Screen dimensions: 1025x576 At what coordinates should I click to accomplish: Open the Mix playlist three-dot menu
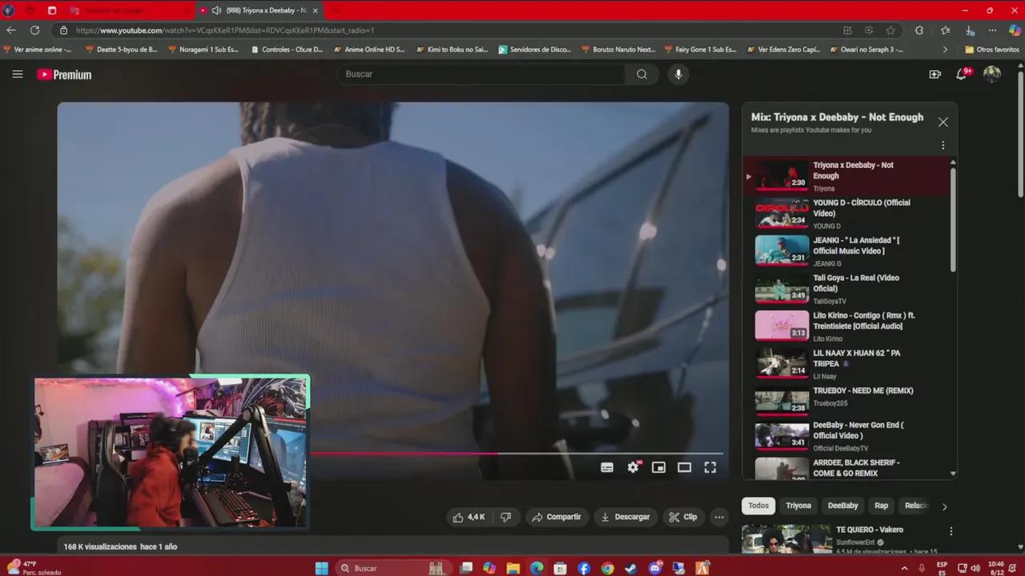coord(943,146)
